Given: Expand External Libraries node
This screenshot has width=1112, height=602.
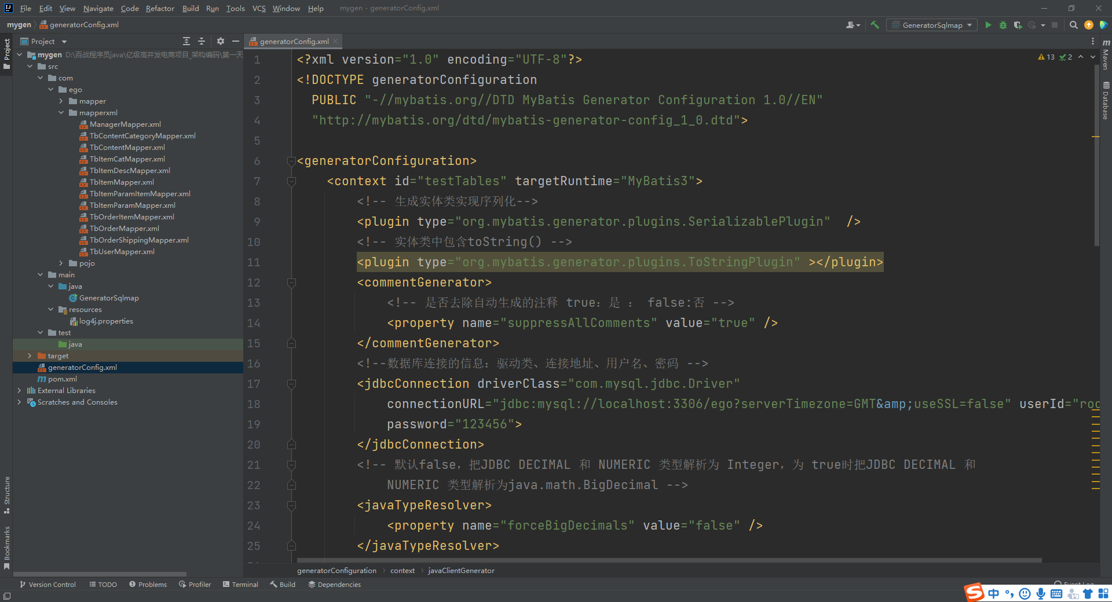Looking at the screenshot, I should click(x=20, y=391).
